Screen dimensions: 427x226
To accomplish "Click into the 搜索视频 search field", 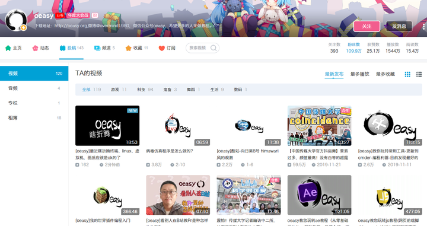I will tap(203, 48).
